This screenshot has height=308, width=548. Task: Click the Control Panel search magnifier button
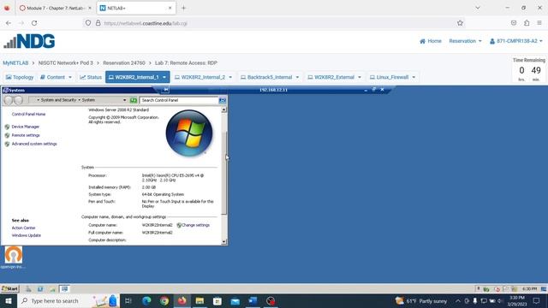click(223, 100)
